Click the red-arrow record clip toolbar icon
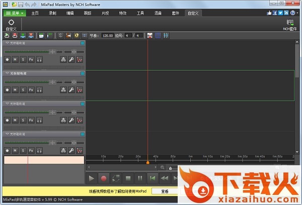The image size is (302, 205). [15, 36]
